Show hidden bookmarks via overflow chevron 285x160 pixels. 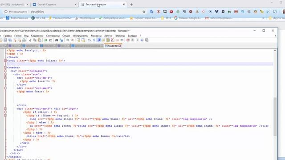(263, 18)
